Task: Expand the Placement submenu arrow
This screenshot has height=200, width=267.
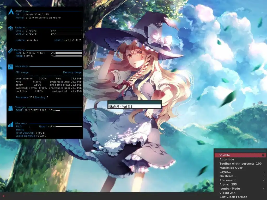Action: pyautogui.click(x=263, y=180)
